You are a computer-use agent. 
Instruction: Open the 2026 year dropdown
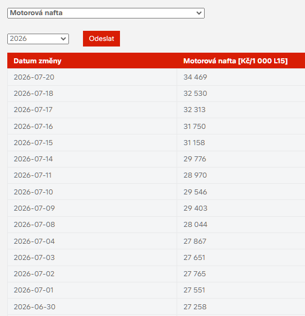pyautogui.click(x=38, y=39)
